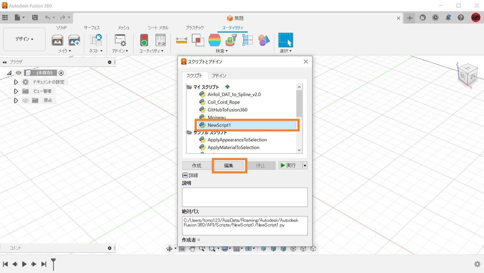Switch to the Sheet Metal ribbon tab
The image size is (484, 273).
click(x=158, y=27)
